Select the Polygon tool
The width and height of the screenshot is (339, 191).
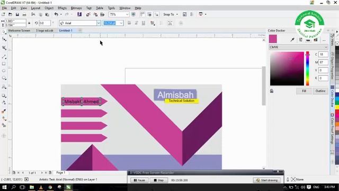4,78
